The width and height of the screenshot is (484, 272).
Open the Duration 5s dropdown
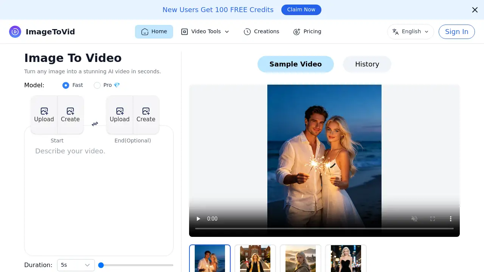click(x=76, y=265)
